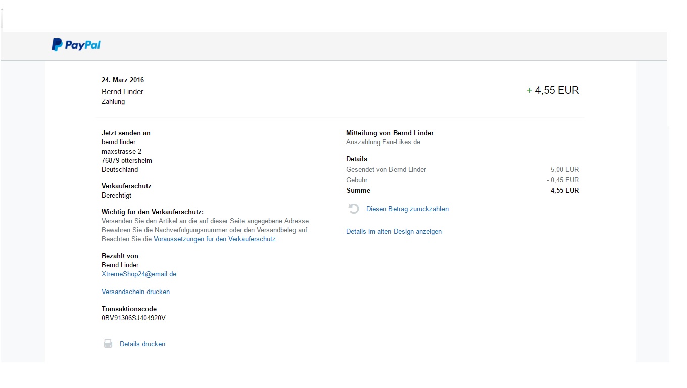Click the '76879 ottersheim' address line
The height and width of the screenshot is (388, 687).
(x=126, y=160)
